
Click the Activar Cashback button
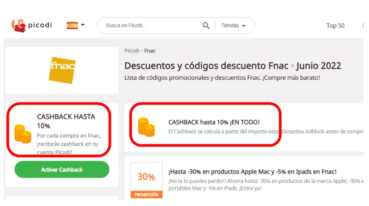click(x=62, y=169)
